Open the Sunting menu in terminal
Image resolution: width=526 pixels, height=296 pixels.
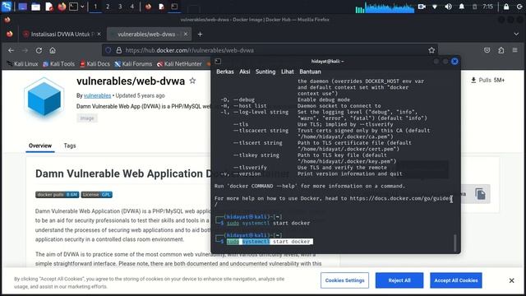pyautogui.click(x=265, y=72)
